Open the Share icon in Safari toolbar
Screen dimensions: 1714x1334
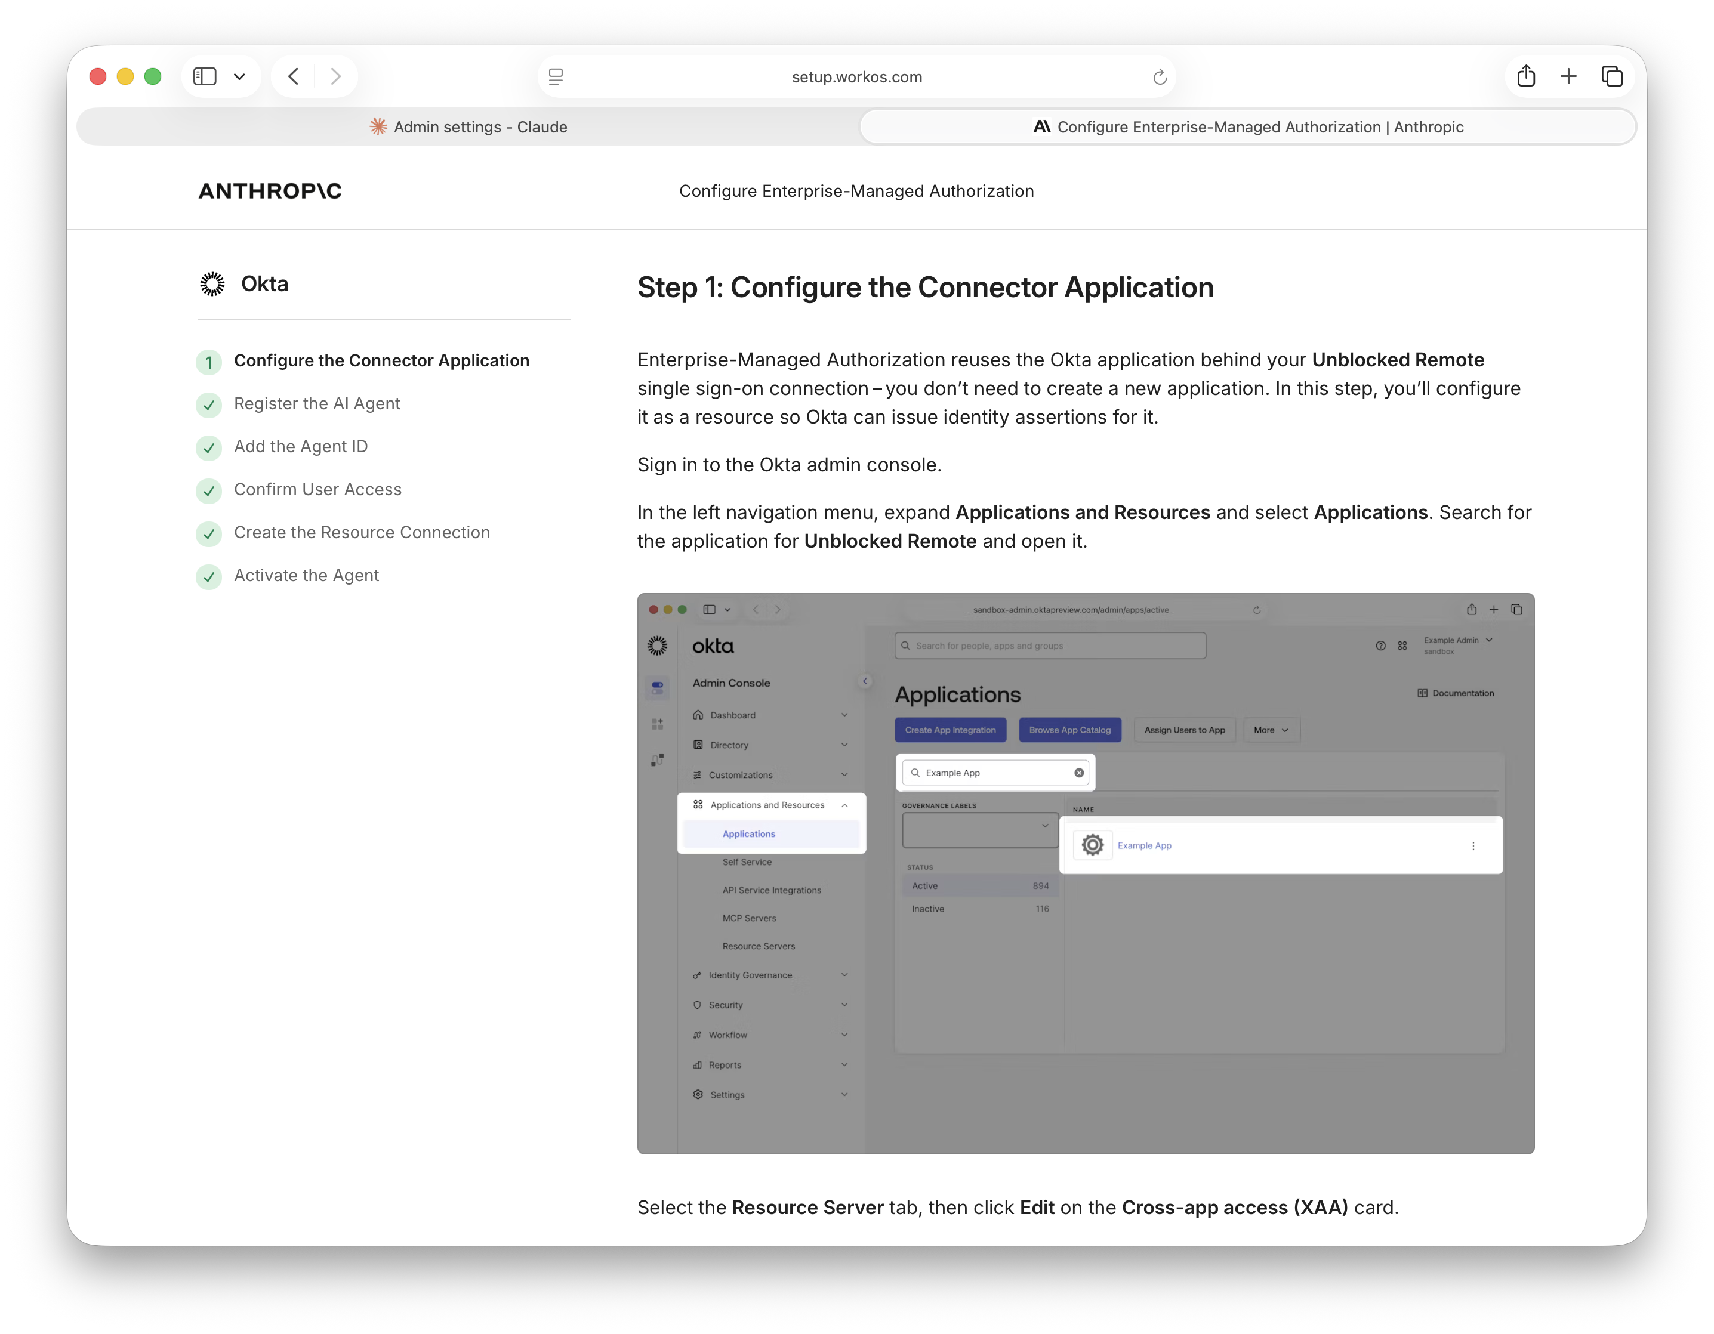[1527, 75]
